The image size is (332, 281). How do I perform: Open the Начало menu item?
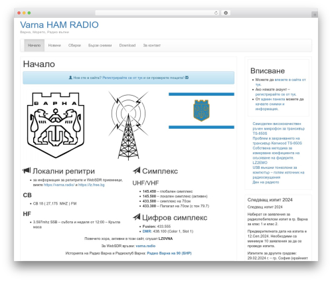click(34, 45)
